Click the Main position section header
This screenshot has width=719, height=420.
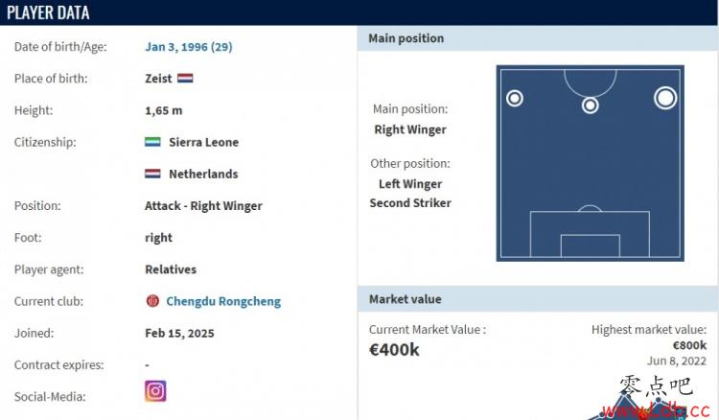pyautogui.click(x=537, y=38)
